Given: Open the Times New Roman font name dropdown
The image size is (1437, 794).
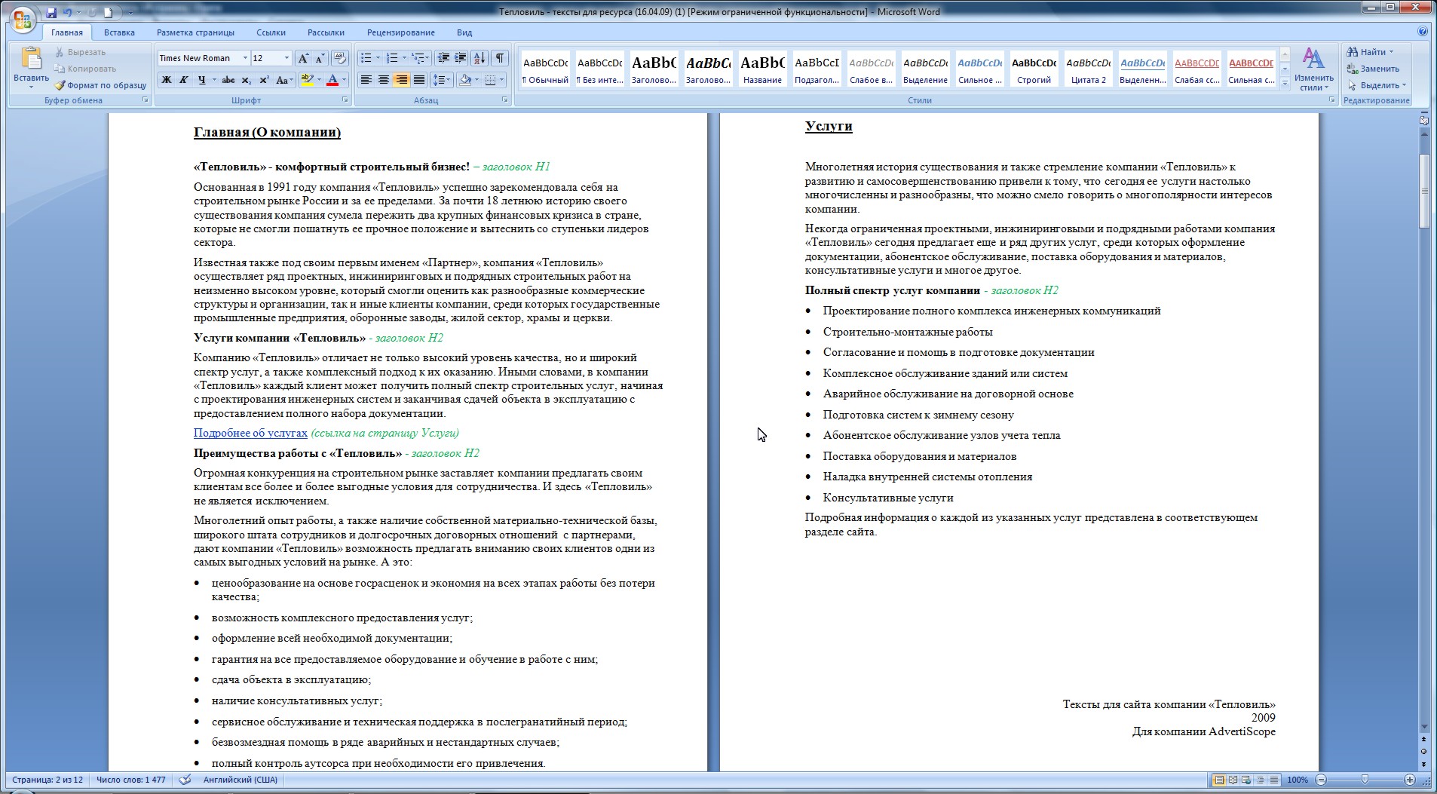Looking at the screenshot, I should pos(245,58).
